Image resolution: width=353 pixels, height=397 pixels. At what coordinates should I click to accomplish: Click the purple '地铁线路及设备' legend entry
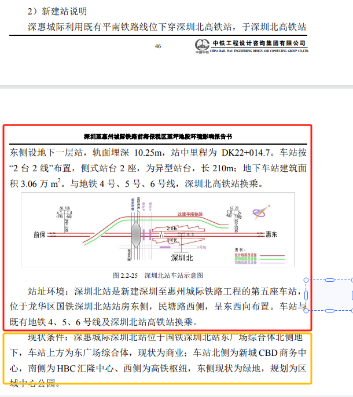(245, 263)
